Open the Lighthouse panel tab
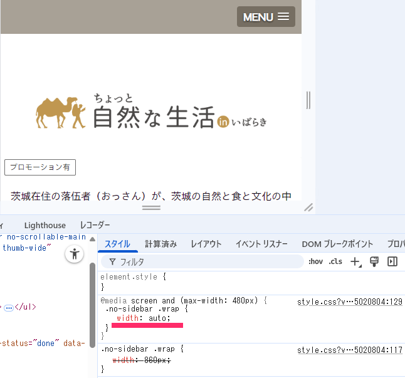This screenshot has width=405, height=378. (45, 225)
